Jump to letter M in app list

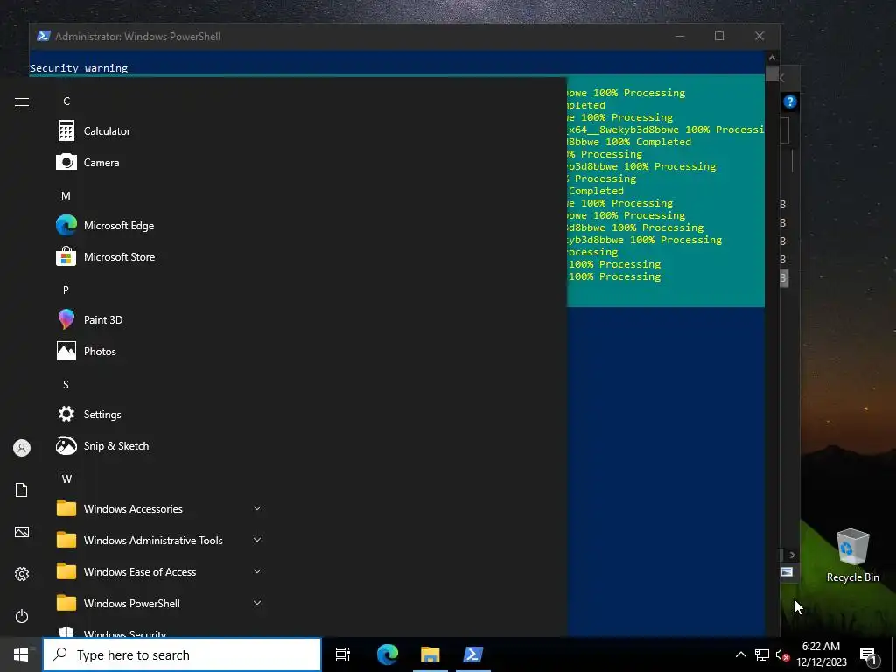[66, 195]
